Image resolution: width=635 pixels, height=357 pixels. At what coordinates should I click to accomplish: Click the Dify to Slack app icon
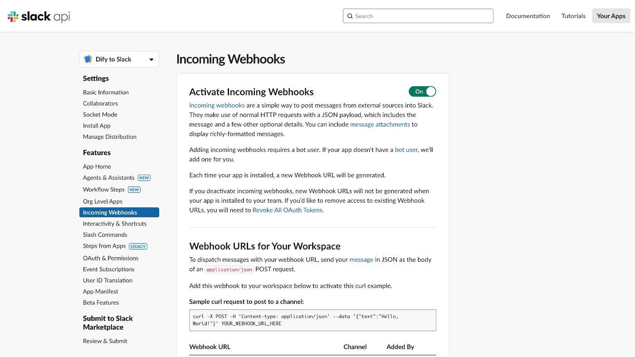pos(88,59)
